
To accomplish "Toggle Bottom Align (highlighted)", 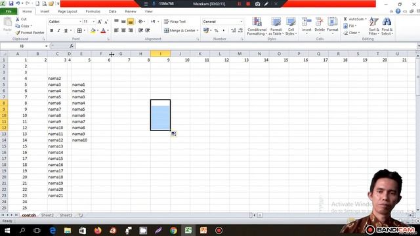I will click(131, 22).
